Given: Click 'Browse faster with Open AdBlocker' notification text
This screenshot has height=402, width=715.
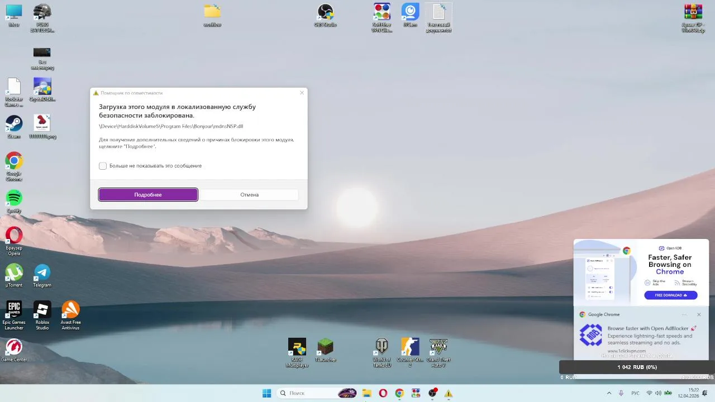Looking at the screenshot, I should (652, 328).
